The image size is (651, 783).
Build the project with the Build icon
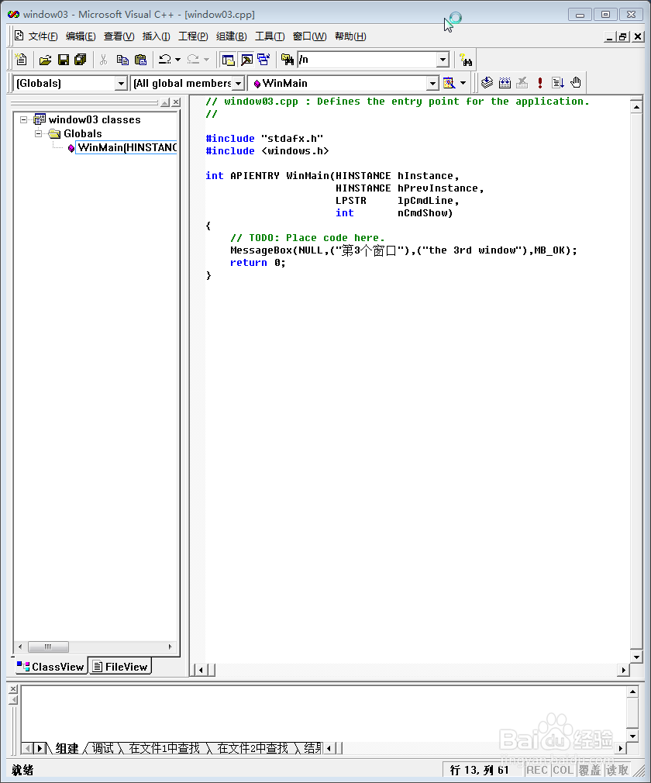click(x=504, y=83)
